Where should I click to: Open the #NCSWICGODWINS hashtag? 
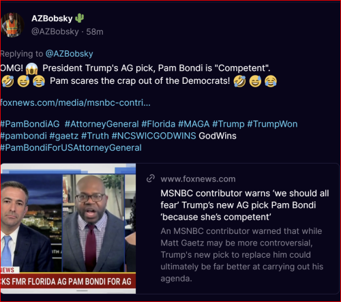click(153, 136)
